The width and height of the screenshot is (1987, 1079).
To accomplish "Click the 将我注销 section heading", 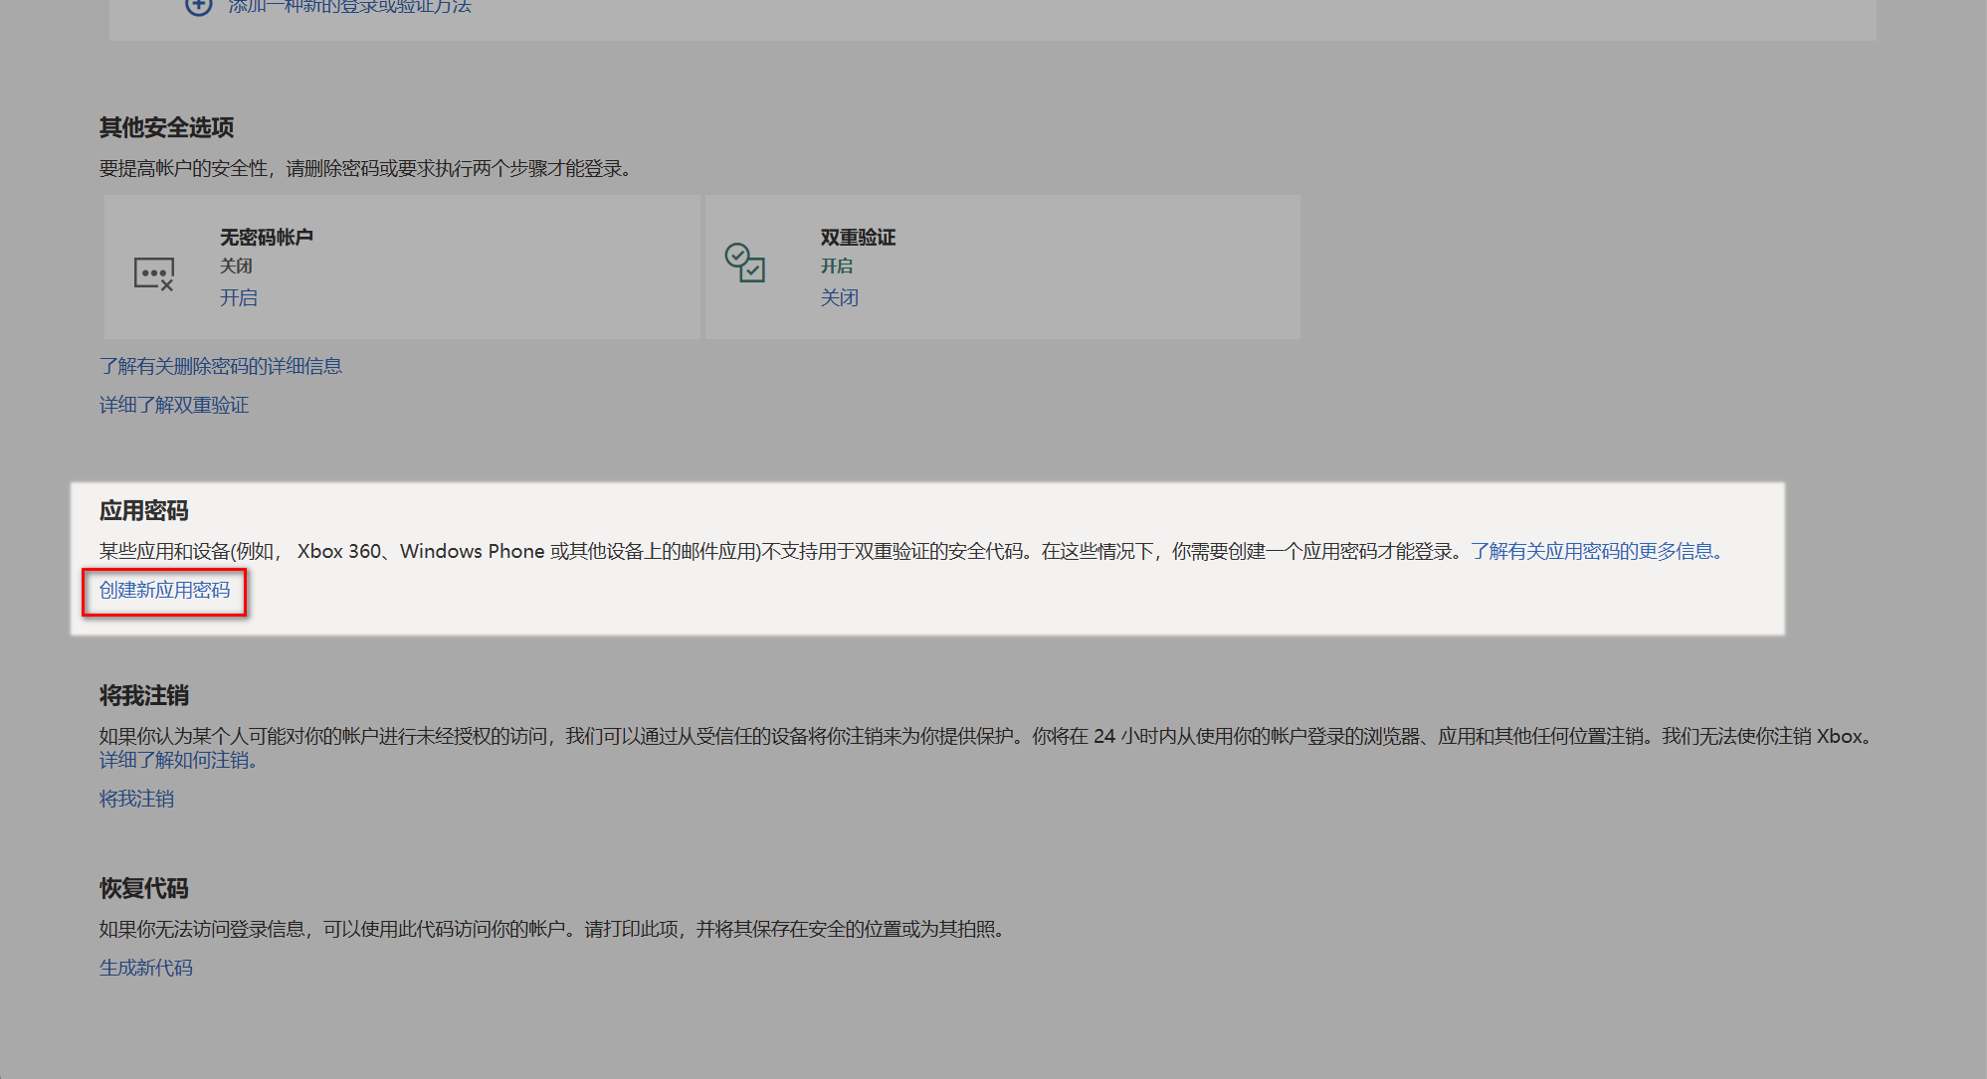I will point(143,695).
